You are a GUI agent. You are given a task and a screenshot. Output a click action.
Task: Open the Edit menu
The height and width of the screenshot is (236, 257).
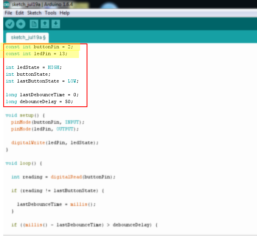20,13
